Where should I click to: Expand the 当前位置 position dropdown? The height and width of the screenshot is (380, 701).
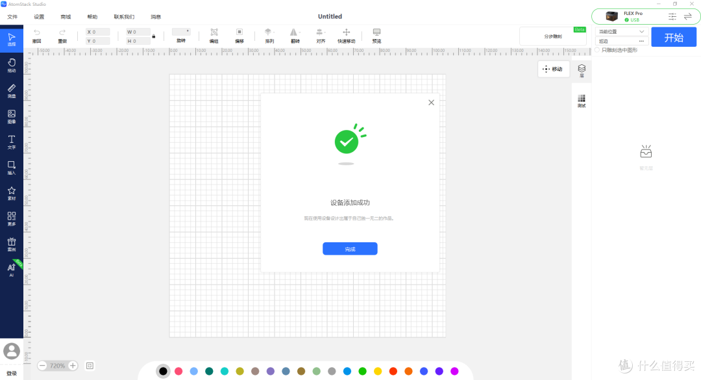621,31
